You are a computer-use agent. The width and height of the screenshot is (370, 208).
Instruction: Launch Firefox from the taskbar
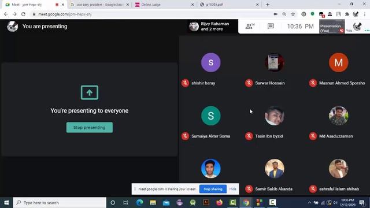219,203
